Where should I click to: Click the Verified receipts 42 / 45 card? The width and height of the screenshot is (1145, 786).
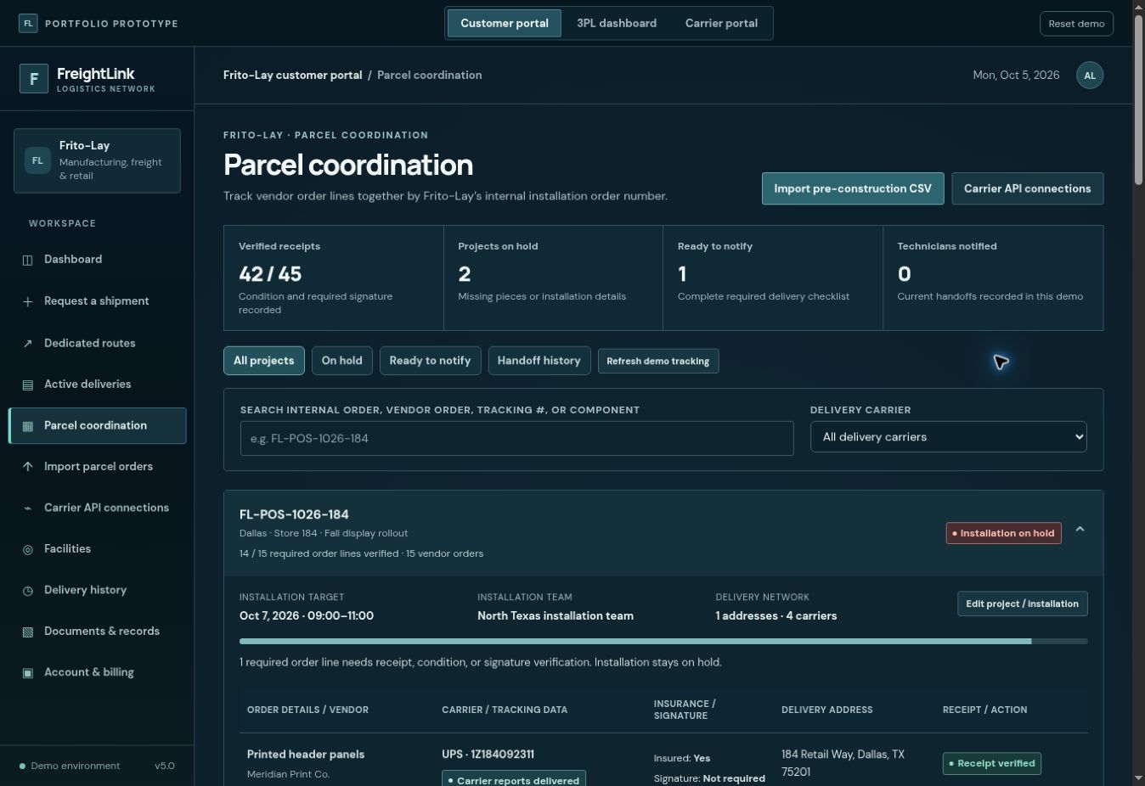click(333, 278)
